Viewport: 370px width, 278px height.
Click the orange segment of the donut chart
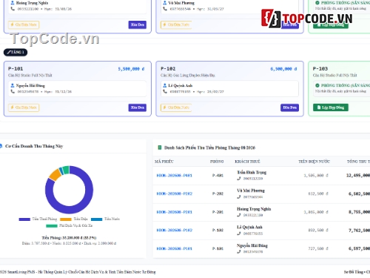pos(55,175)
